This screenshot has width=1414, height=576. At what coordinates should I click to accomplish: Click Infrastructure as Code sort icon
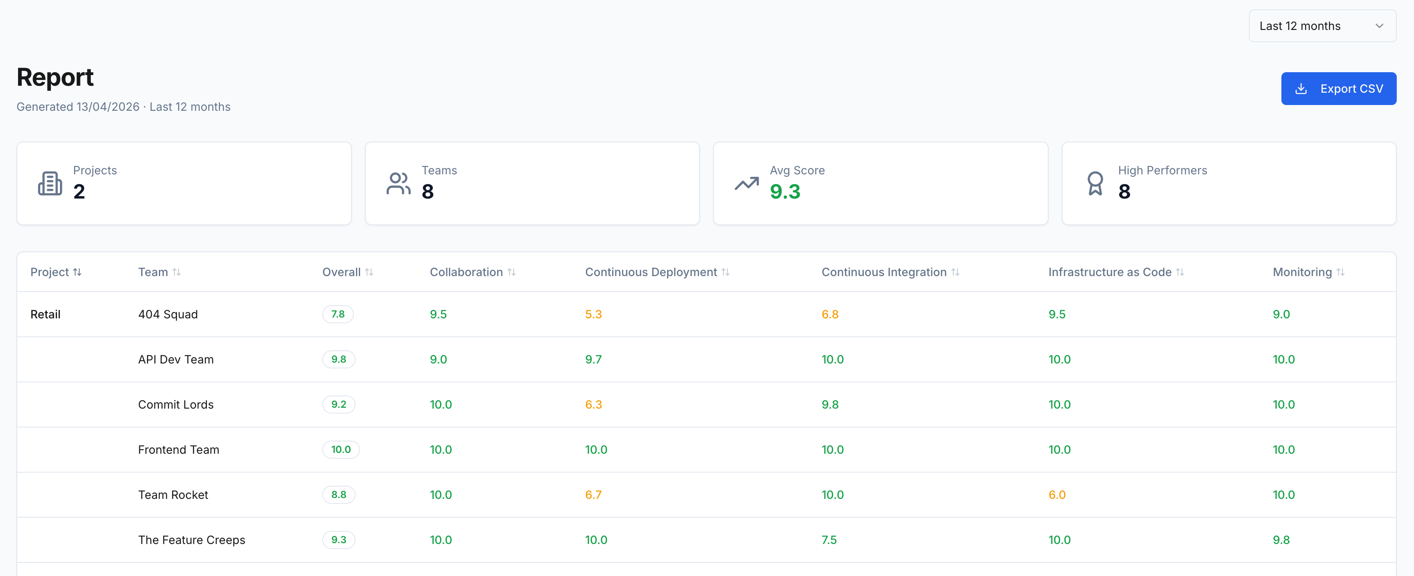tap(1180, 272)
